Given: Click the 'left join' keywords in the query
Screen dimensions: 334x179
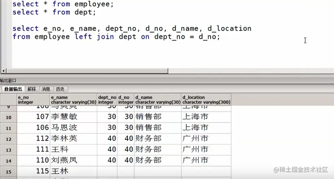Looking at the screenshot, I should click(x=94, y=37).
